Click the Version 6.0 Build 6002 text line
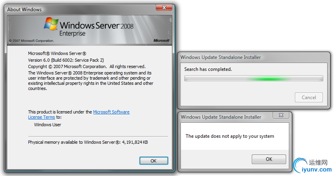This screenshot has height=176, width=334. [66, 60]
